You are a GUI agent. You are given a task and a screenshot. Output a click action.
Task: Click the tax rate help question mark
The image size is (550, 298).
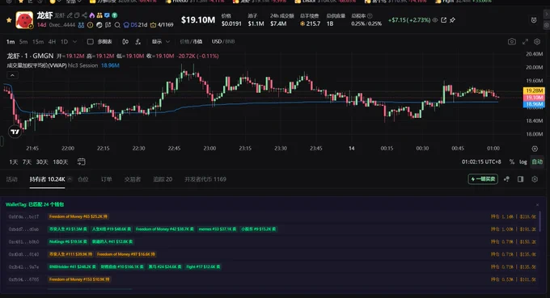370,16
